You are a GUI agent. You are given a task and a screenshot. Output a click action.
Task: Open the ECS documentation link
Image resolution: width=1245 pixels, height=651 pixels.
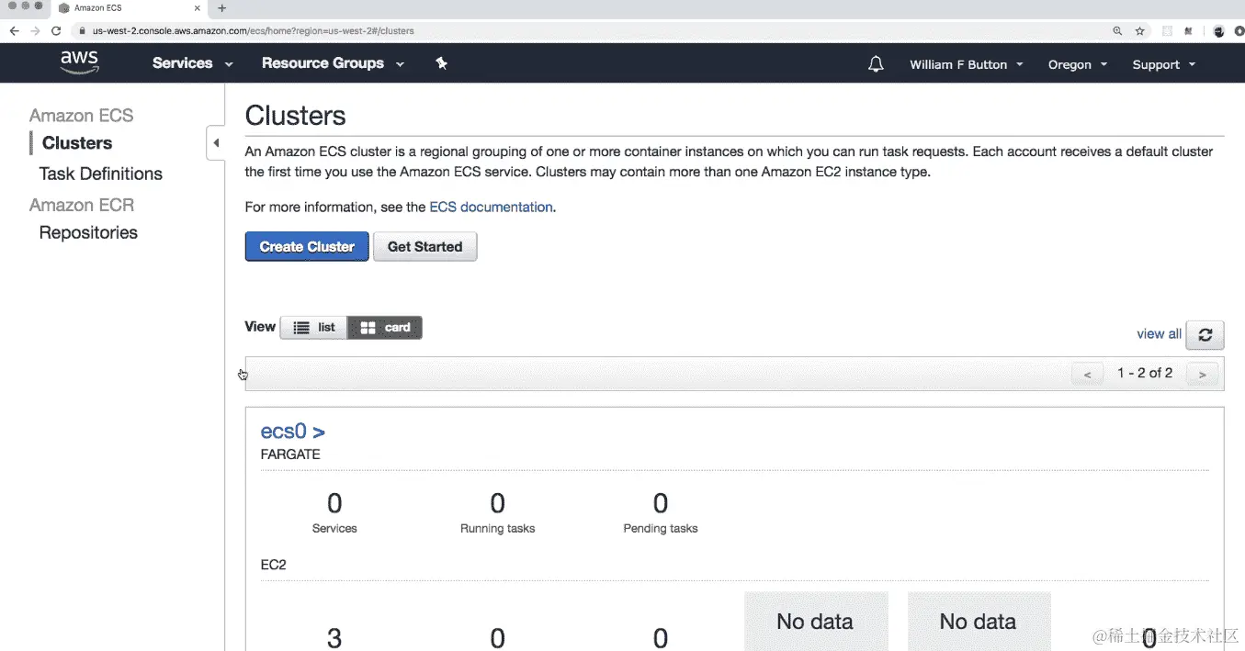(491, 208)
